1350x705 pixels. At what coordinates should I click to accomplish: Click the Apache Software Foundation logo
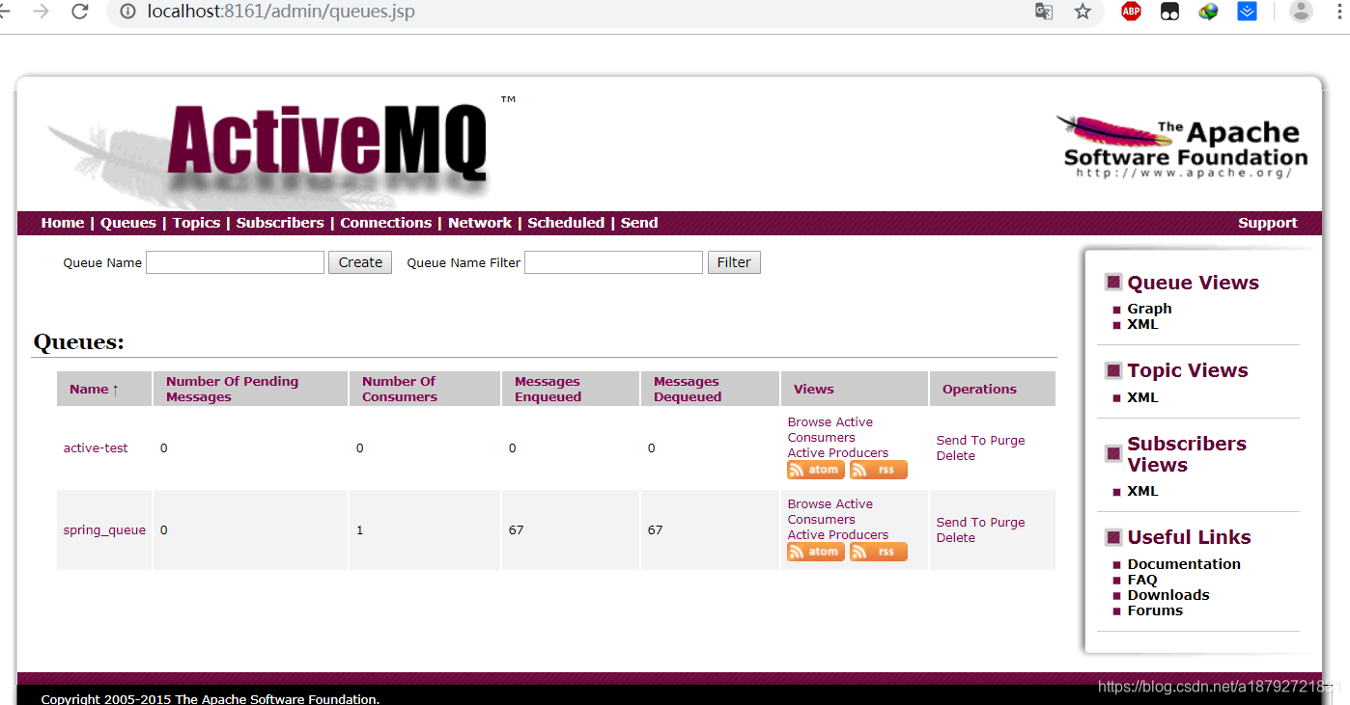(1183, 148)
